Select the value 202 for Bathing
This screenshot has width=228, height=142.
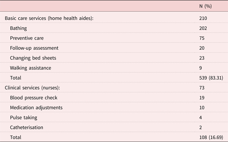[203, 28]
